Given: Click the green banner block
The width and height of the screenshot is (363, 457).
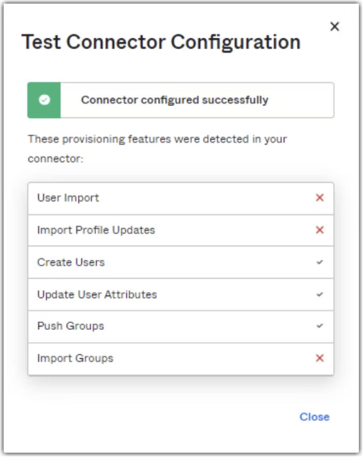Looking at the screenshot, I should coord(44,100).
